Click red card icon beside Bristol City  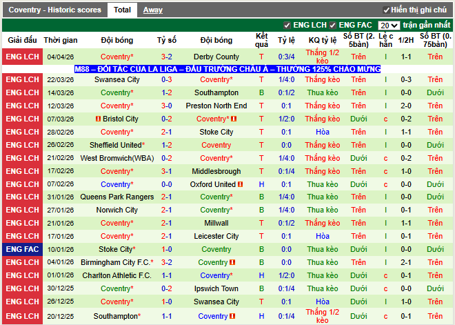pos(98,119)
